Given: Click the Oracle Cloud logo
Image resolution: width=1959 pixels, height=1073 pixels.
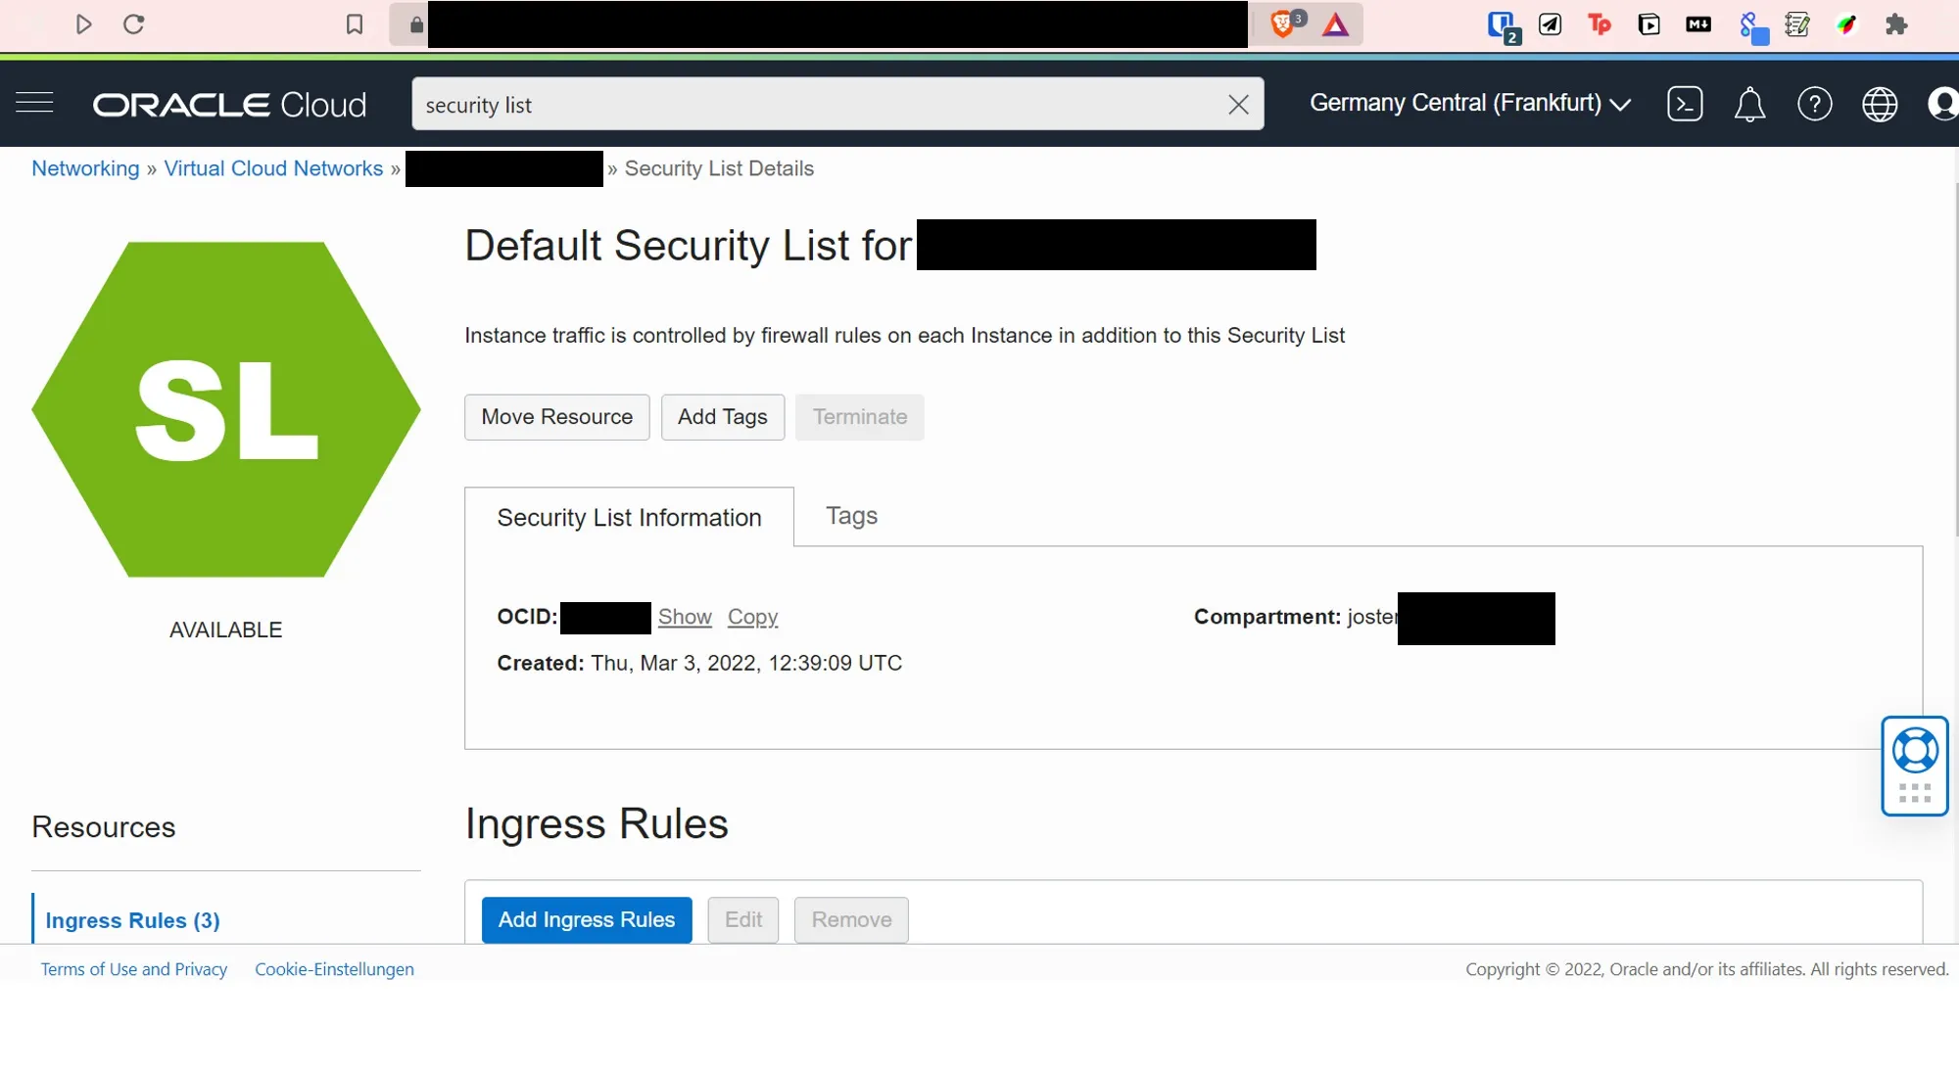Looking at the screenshot, I should tap(229, 104).
